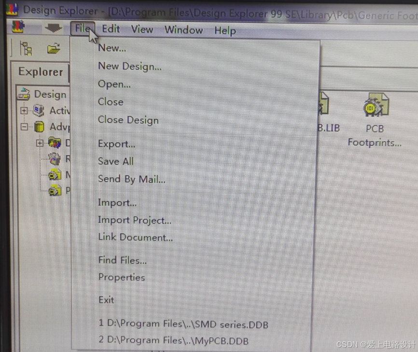418x352 pixels.
Task: Open the View menu
Action: point(142,29)
